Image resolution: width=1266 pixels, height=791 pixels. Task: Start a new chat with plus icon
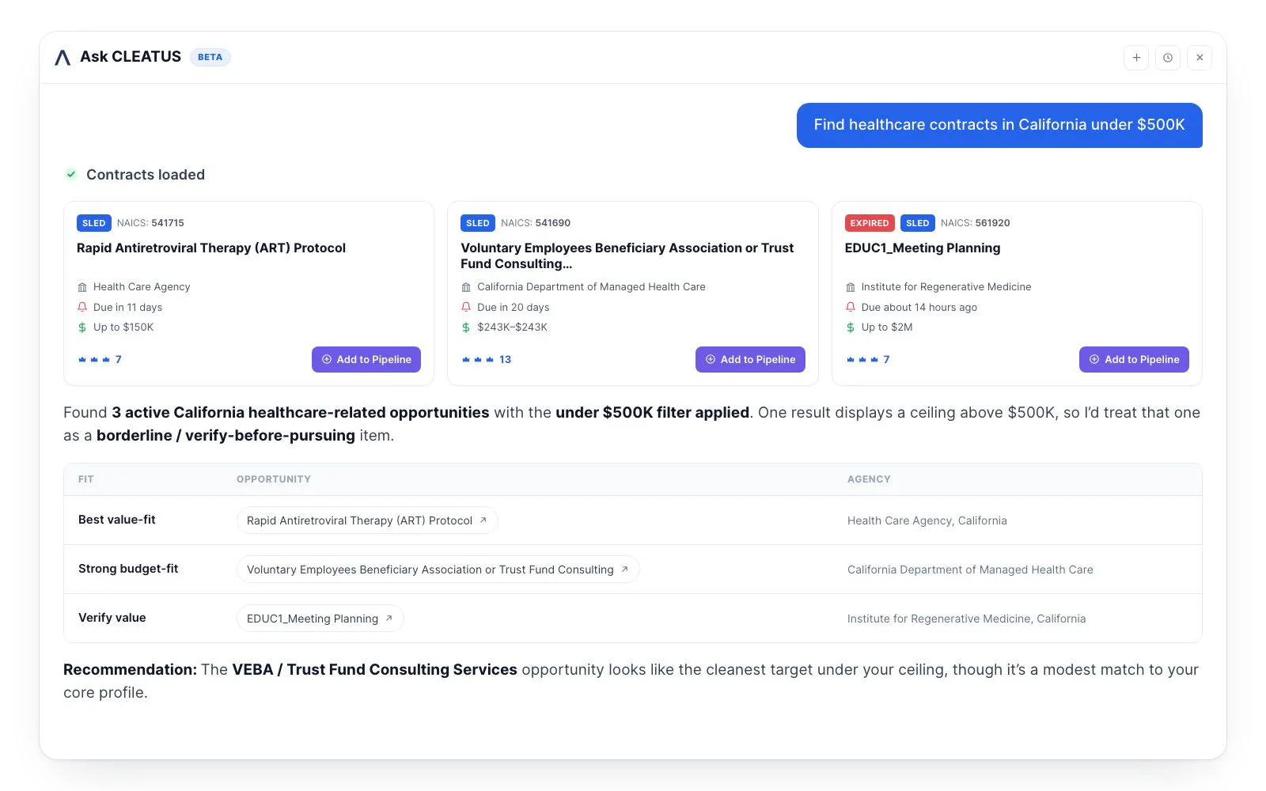(1136, 57)
